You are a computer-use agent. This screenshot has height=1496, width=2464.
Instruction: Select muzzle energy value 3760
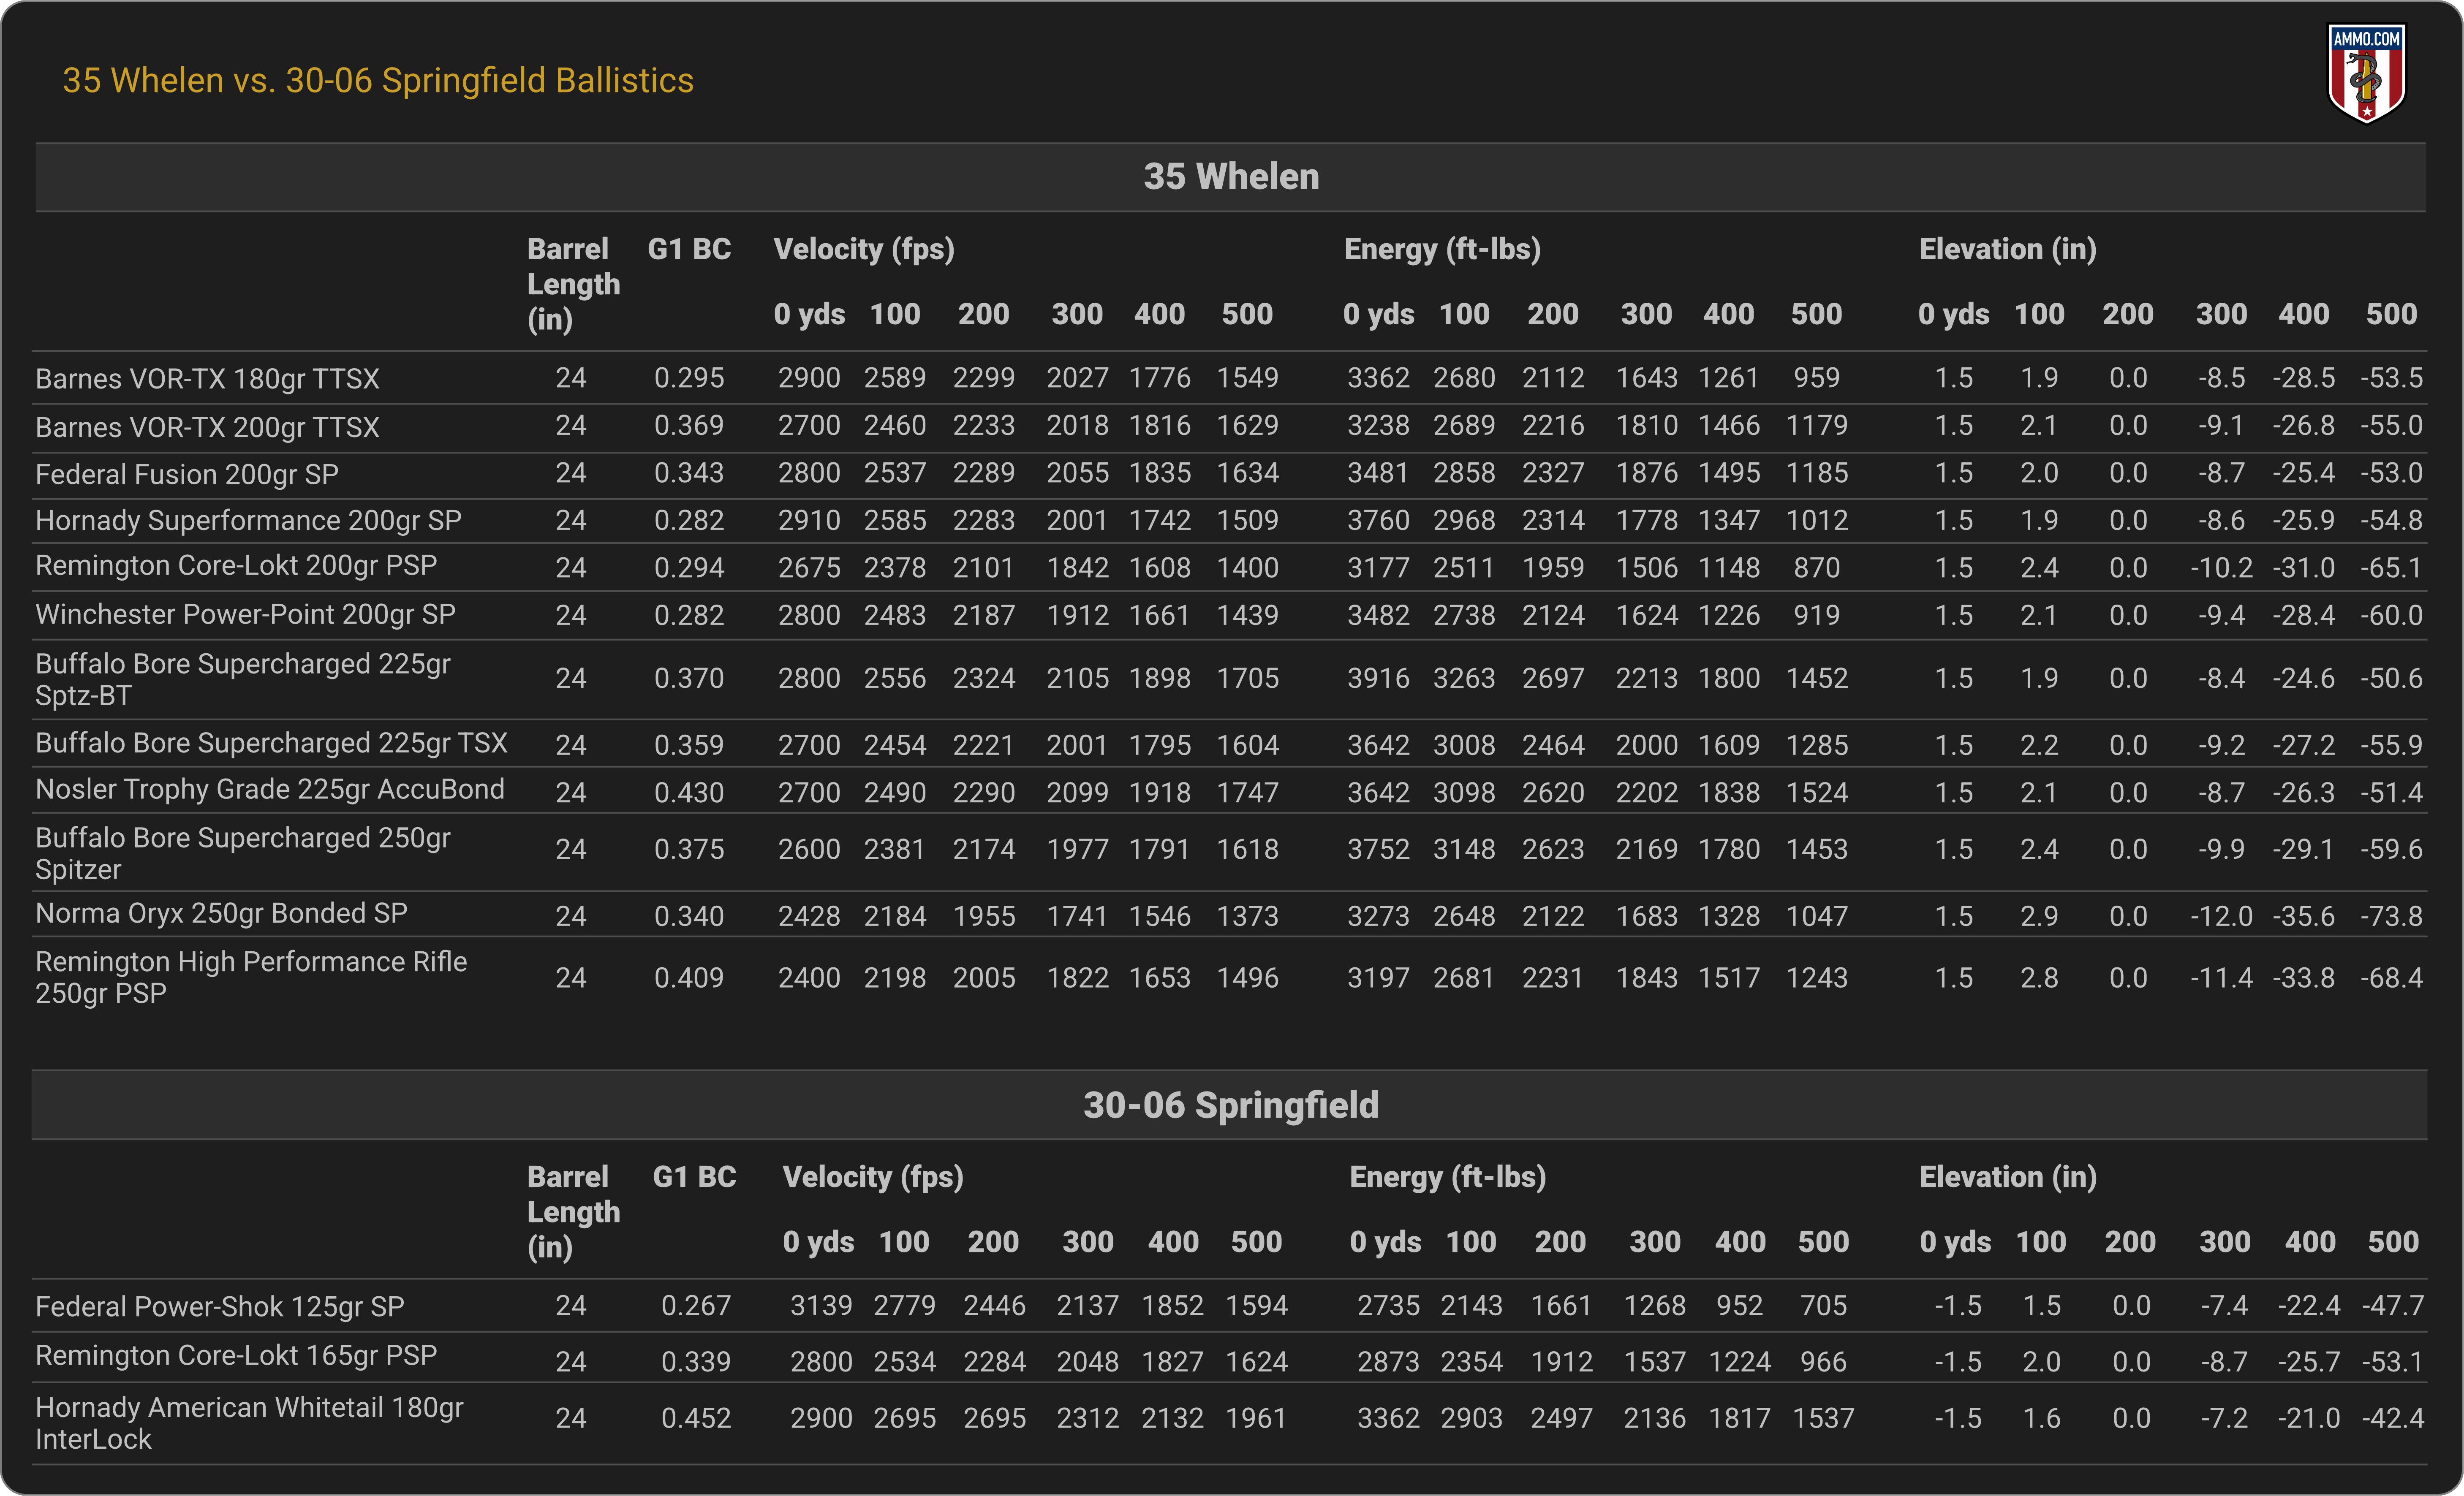coord(1378,521)
